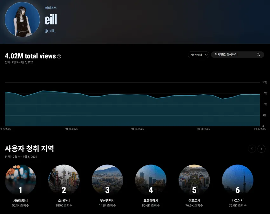Click the 7월 16, 2026 axis label
Screen dimensions: 270x214
click(x=71, y=129)
